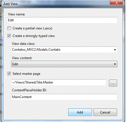Click the ~/Views/Shared/Site.Master path field
This screenshot has width=126, height=123.
(x=59, y=82)
